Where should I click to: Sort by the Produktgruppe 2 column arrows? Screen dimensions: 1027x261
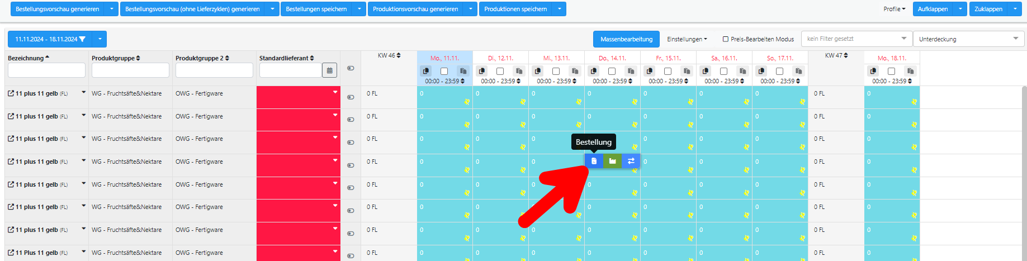tap(227, 58)
